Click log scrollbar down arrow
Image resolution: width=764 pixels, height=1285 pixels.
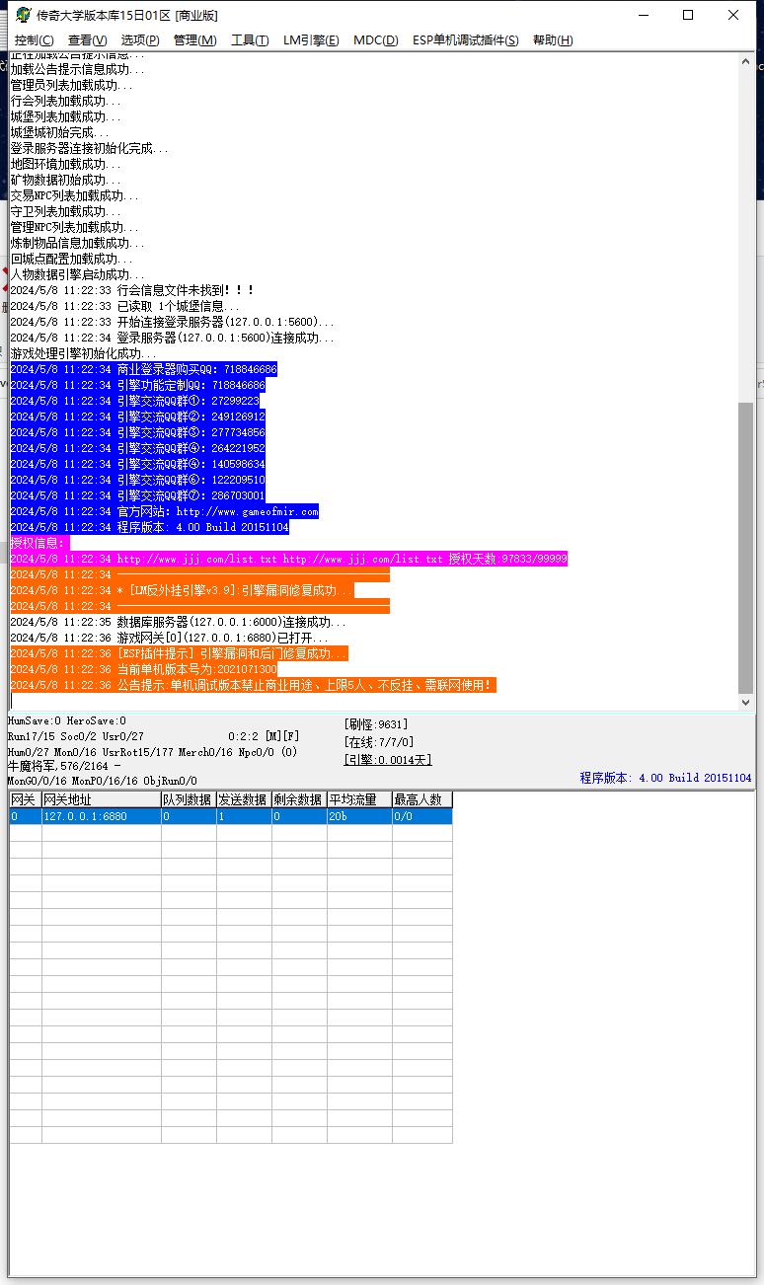point(746,702)
